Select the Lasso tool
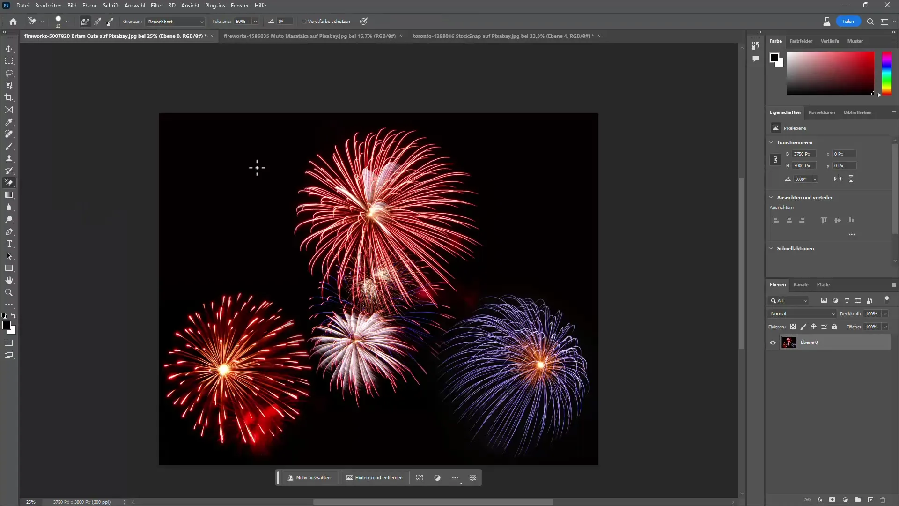Image resolution: width=899 pixels, height=506 pixels. [x=9, y=73]
